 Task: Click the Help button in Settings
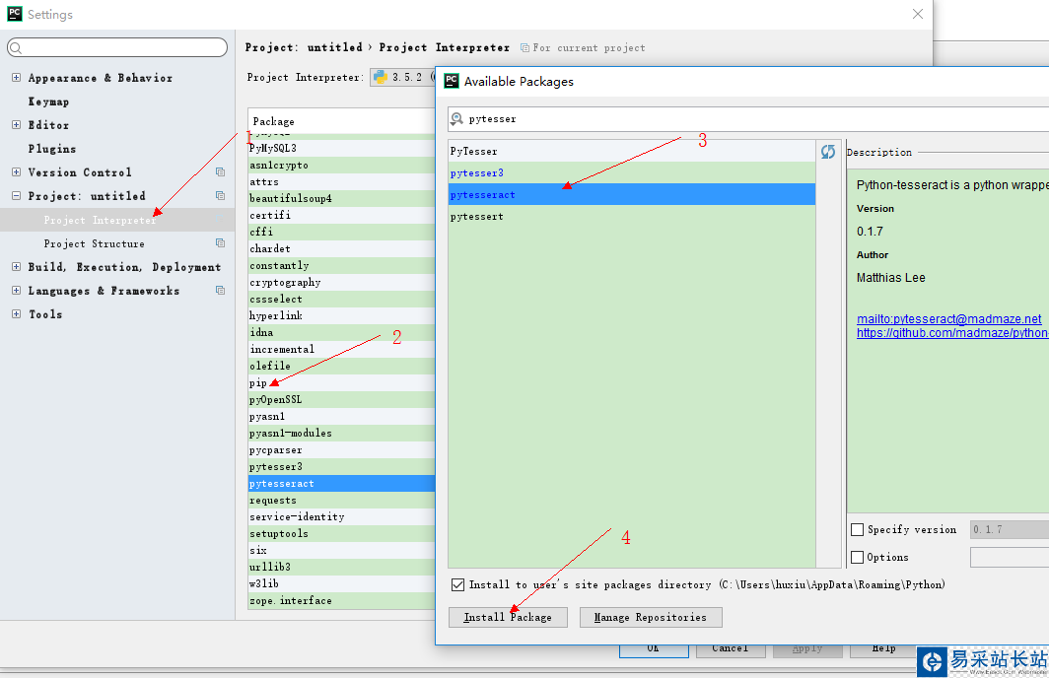point(883,648)
